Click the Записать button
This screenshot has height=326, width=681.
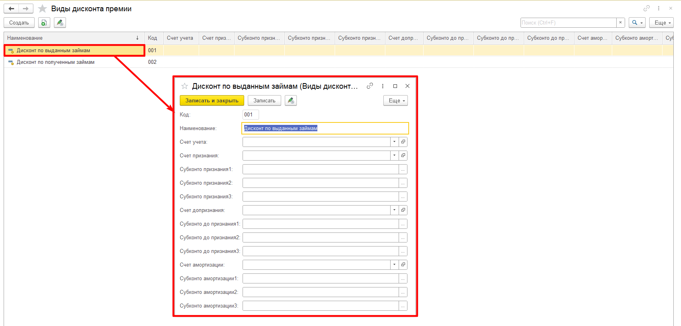tap(264, 100)
